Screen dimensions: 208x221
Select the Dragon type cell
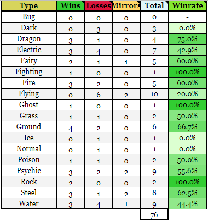coord(28,39)
